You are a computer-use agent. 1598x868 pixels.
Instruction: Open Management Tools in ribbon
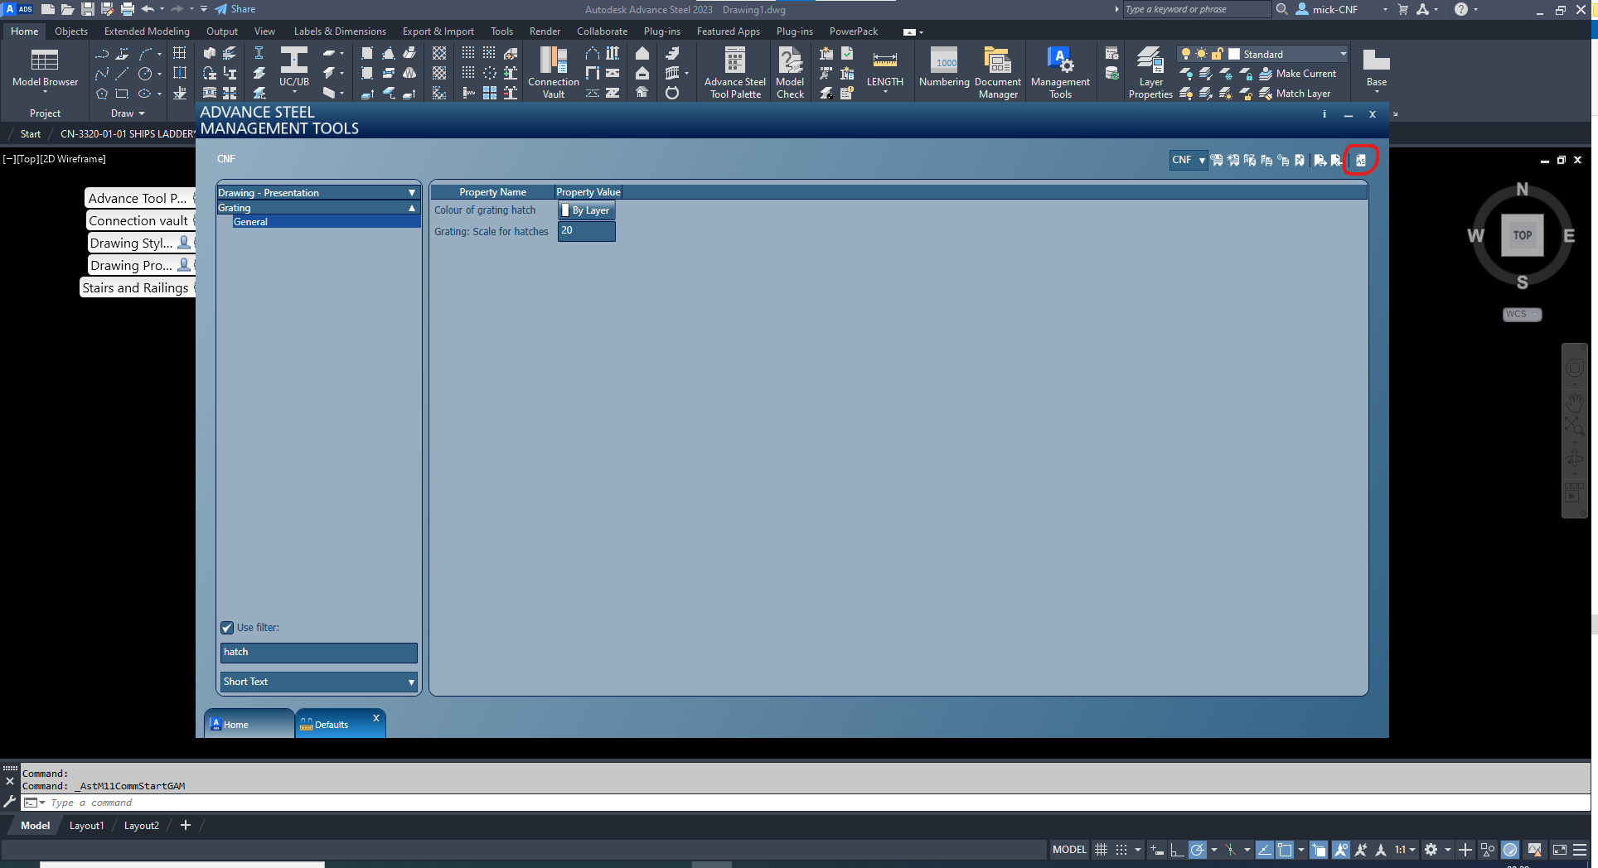pyautogui.click(x=1060, y=73)
